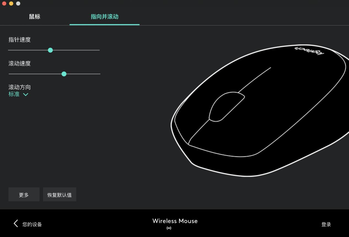Select the 指向并滚动 tab

point(104,17)
